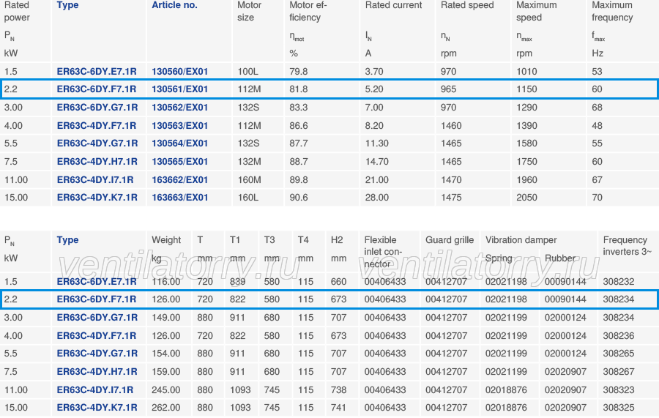Click the Frequency inverters 3~ header
The height and width of the screenshot is (418, 659).
pos(627,246)
